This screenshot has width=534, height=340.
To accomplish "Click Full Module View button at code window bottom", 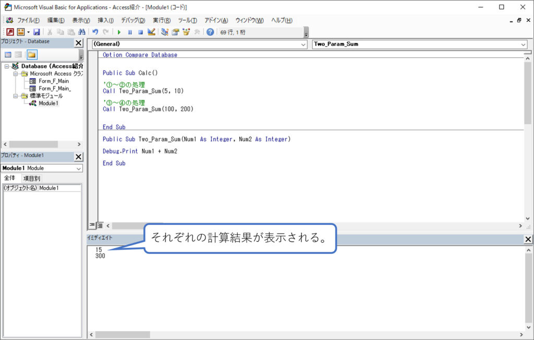I will (x=100, y=225).
